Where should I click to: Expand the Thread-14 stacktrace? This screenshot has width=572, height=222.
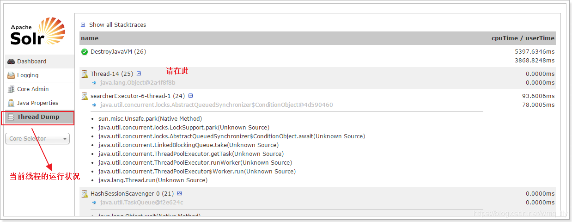[x=139, y=74]
